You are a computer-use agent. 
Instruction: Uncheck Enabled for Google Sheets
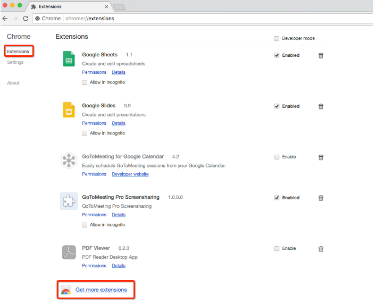point(277,55)
